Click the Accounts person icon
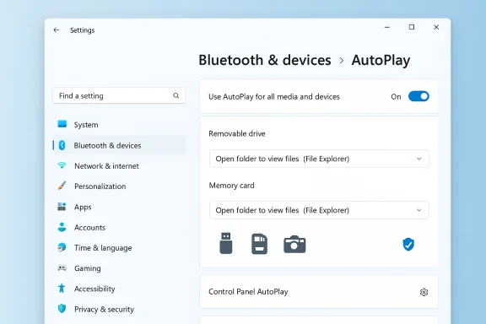The image size is (486, 324). 62,227
